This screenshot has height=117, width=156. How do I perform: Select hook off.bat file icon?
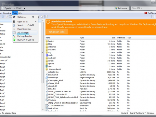tap(47, 109)
